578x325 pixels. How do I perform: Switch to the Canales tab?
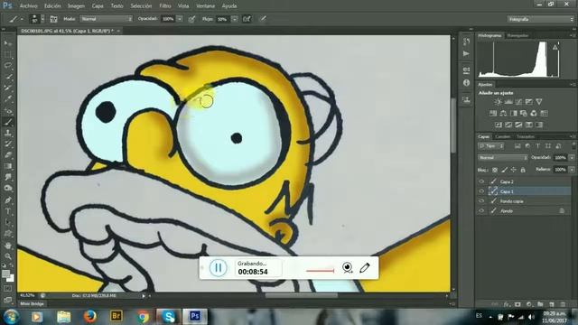click(502, 136)
